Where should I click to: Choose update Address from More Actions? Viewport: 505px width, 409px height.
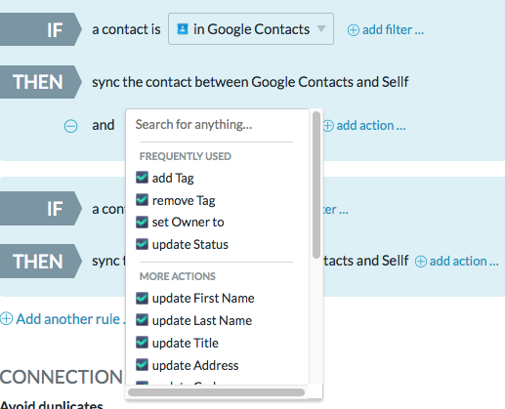tap(195, 365)
